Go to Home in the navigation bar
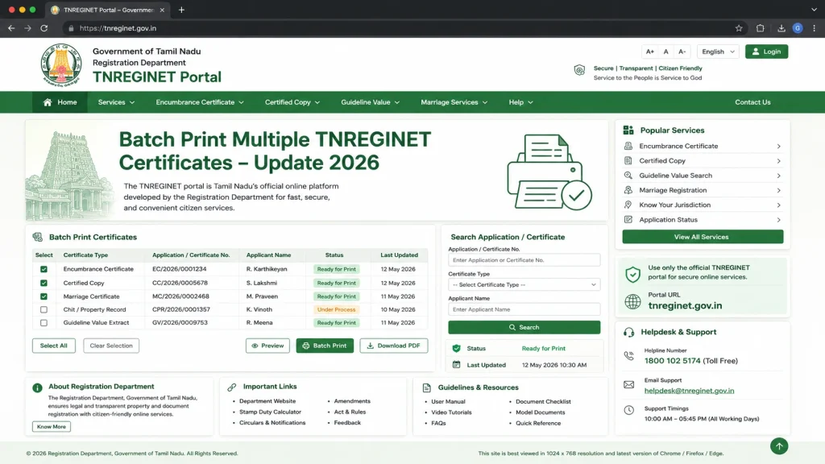The image size is (825, 464). click(60, 102)
